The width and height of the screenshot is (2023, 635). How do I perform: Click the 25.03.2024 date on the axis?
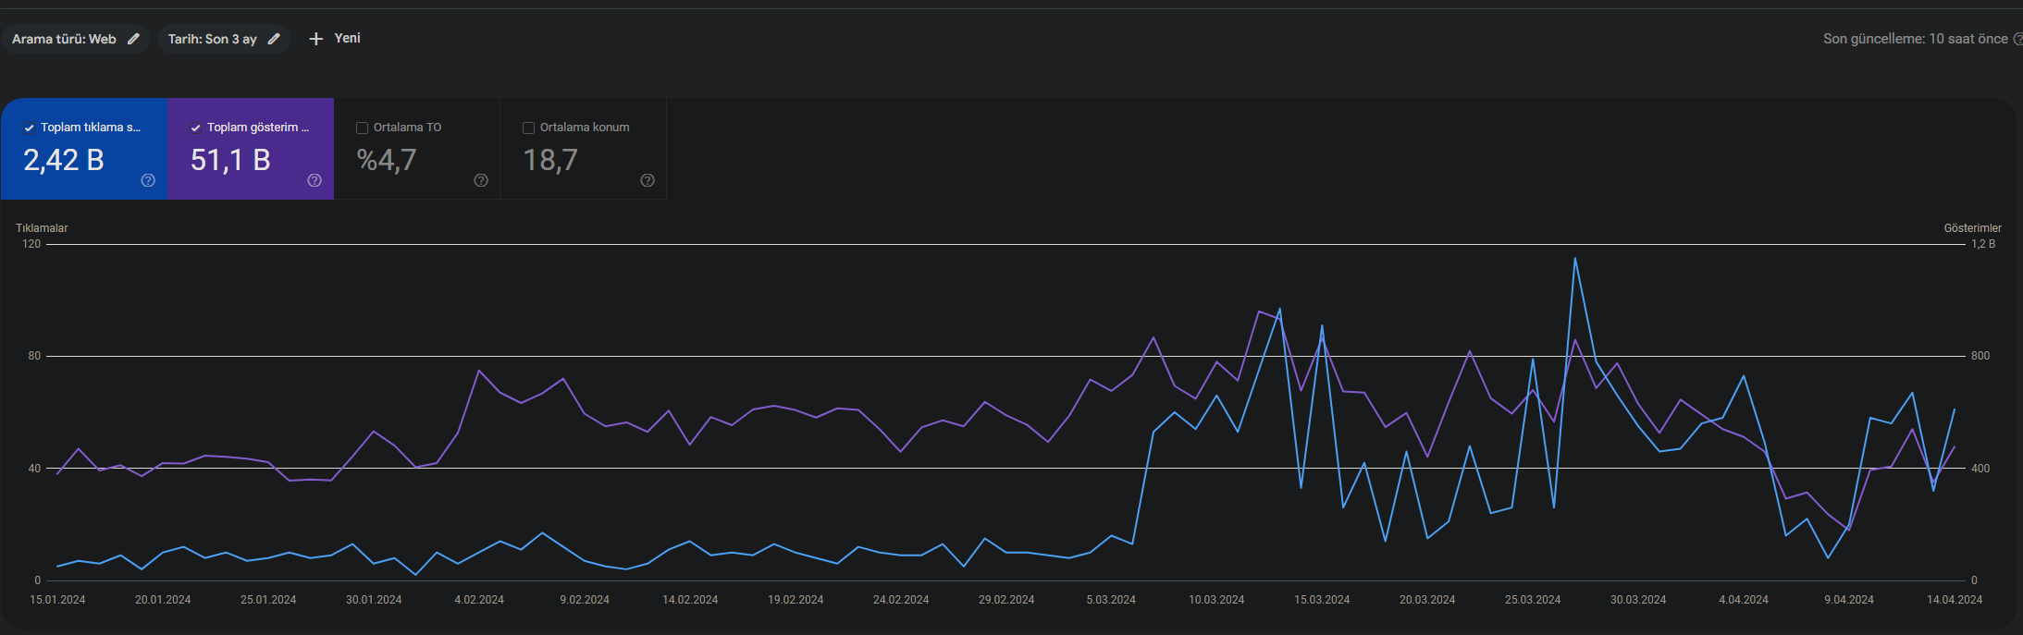1533,600
